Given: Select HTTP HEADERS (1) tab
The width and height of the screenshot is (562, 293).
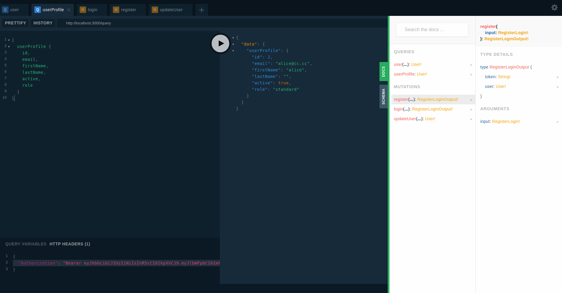Looking at the screenshot, I should click(x=70, y=244).
